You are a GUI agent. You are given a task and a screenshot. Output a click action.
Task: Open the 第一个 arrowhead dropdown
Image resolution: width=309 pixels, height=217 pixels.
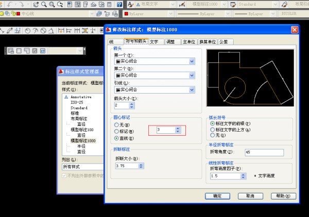pyautogui.click(x=154, y=61)
